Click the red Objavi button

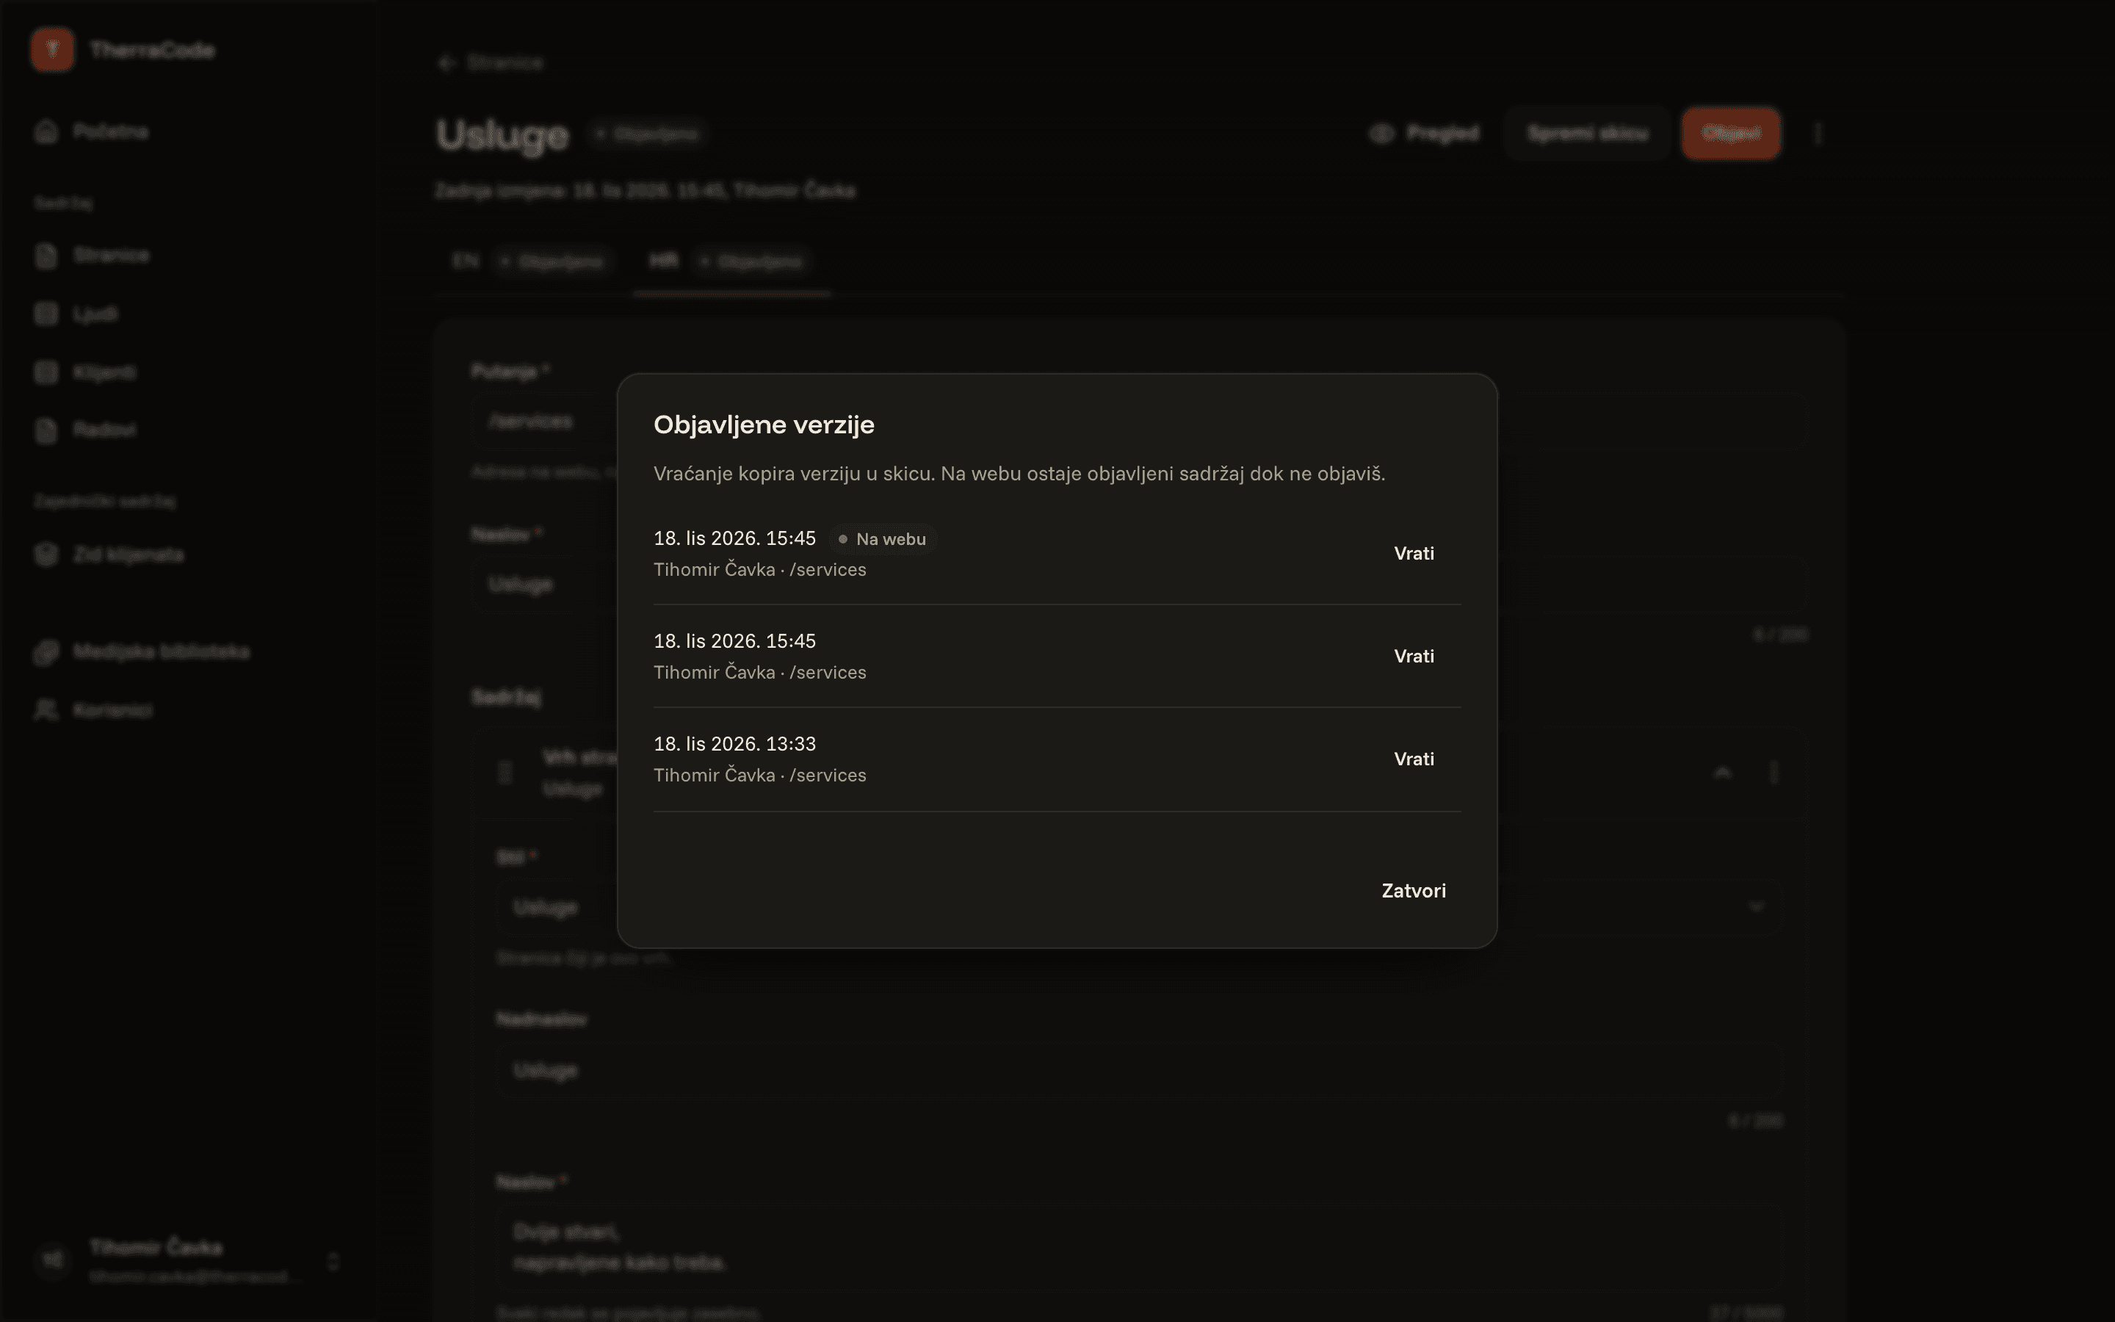1730,134
